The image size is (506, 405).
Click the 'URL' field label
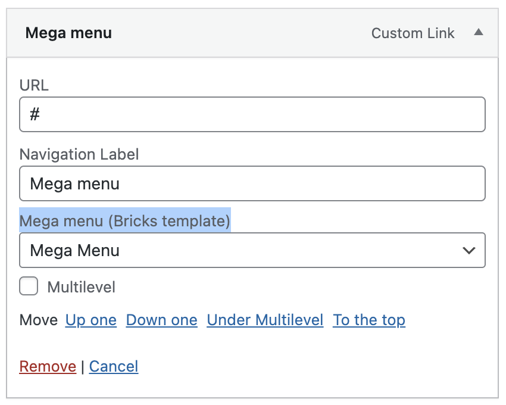(x=34, y=86)
